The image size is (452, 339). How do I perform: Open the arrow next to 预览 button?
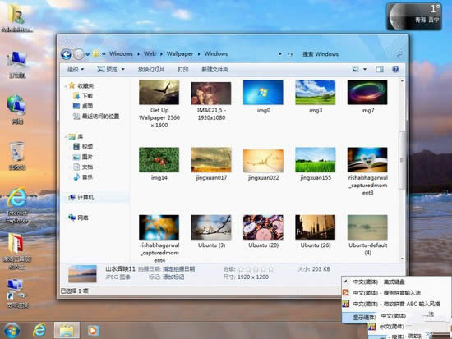[122, 70]
